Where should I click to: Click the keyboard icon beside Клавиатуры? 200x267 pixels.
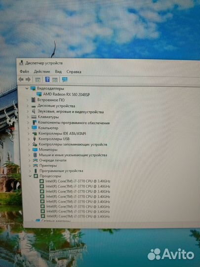(x=34, y=117)
